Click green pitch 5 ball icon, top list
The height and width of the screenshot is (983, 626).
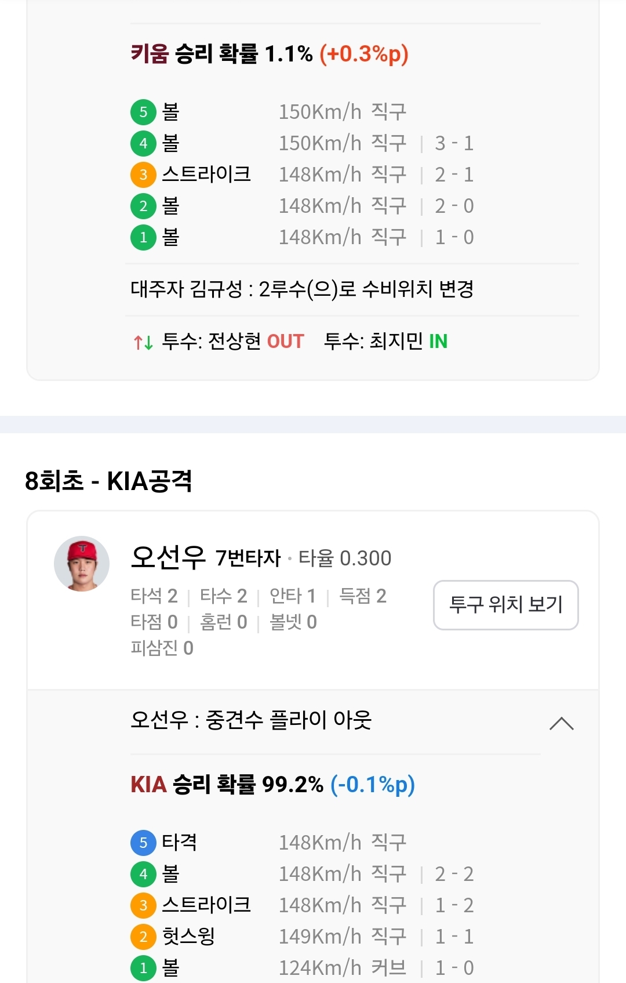point(143,112)
